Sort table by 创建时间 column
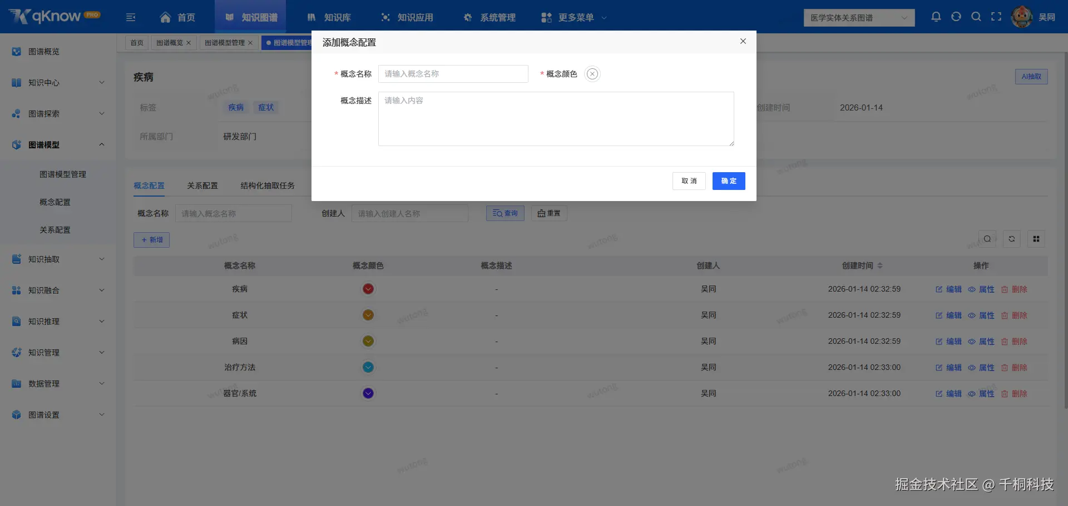Image resolution: width=1068 pixels, height=506 pixels. coord(881,265)
